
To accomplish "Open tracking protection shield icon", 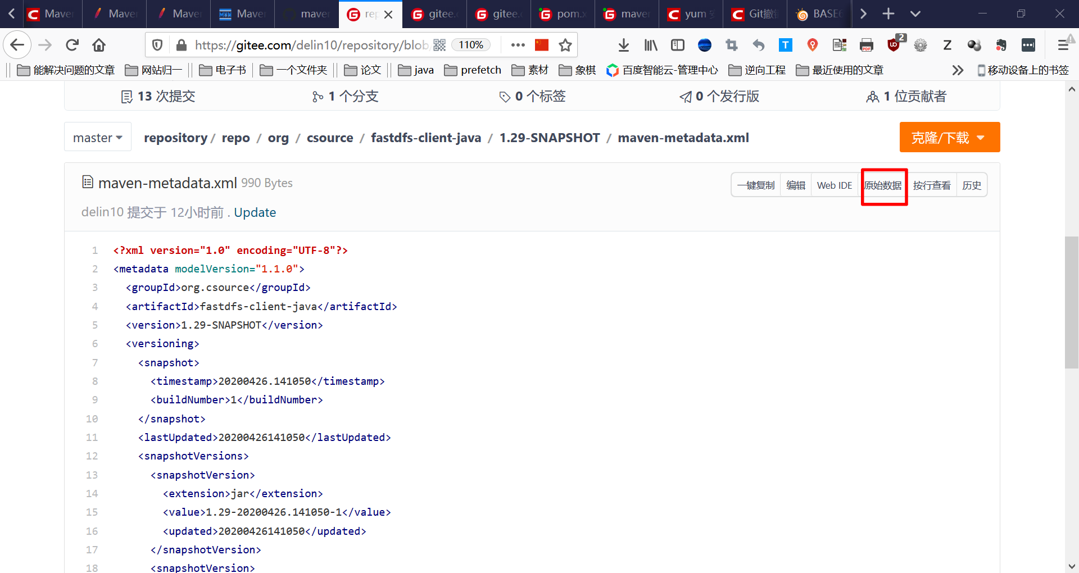I will coord(158,45).
